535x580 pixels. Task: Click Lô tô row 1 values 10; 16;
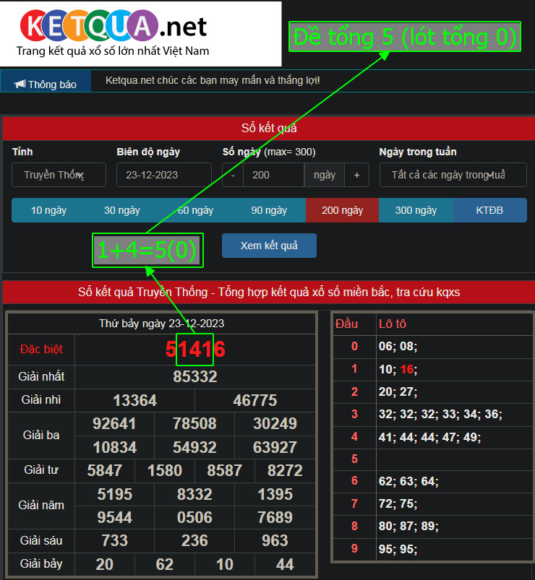point(398,369)
